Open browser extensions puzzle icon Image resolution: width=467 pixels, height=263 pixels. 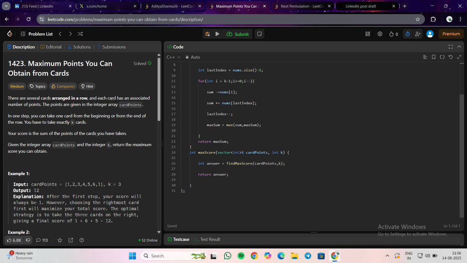point(434,19)
